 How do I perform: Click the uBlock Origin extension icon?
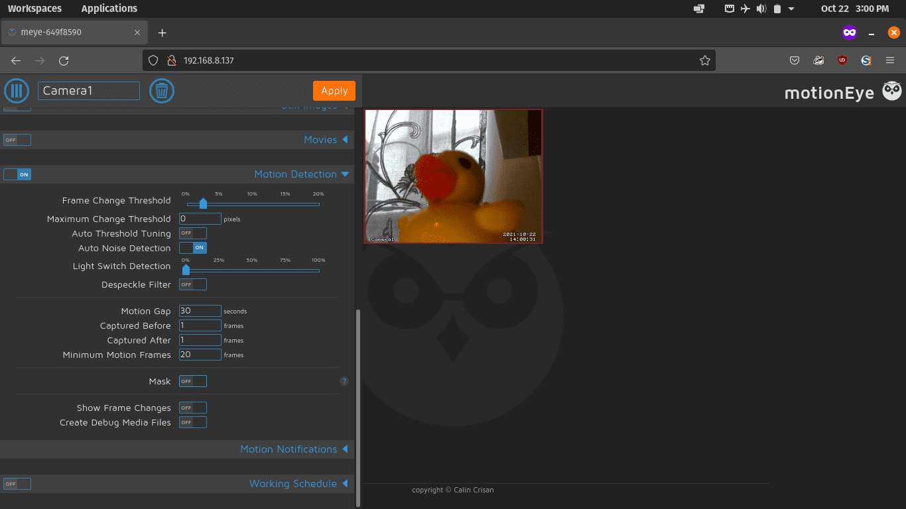click(x=842, y=60)
